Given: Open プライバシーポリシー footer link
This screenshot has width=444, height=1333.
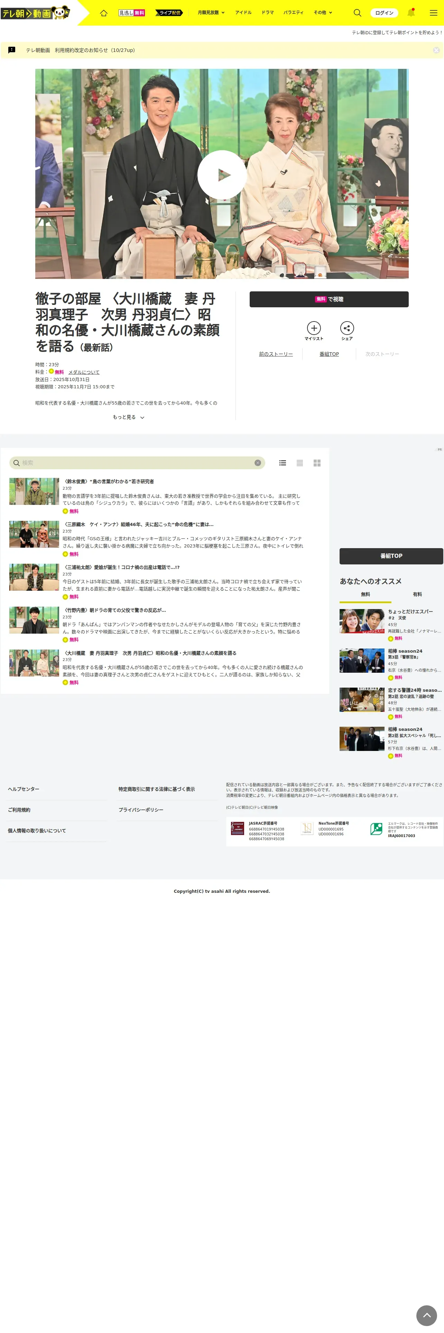Looking at the screenshot, I should (141, 810).
